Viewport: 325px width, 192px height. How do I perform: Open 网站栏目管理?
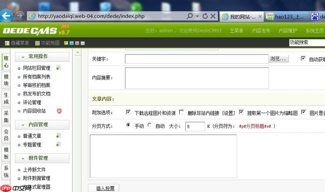click(x=37, y=68)
